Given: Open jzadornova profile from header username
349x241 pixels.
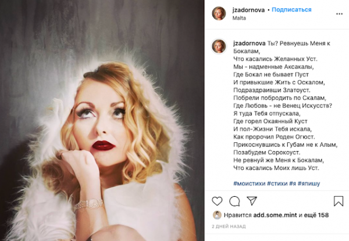Looking at the screenshot, I should pos(248,10).
